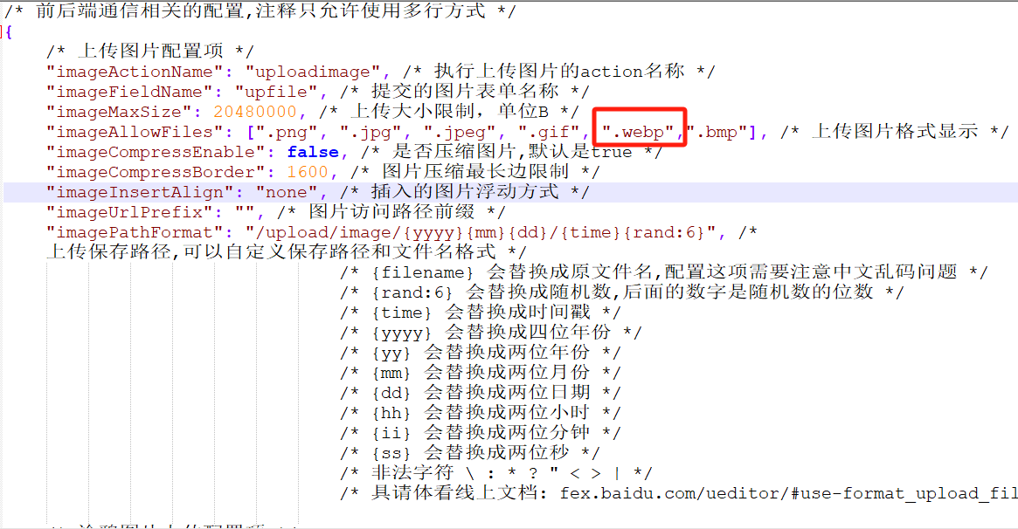Click the opening curly brace on line two
This screenshot has width=1018, height=529.
pyautogui.click(x=9, y=31)
